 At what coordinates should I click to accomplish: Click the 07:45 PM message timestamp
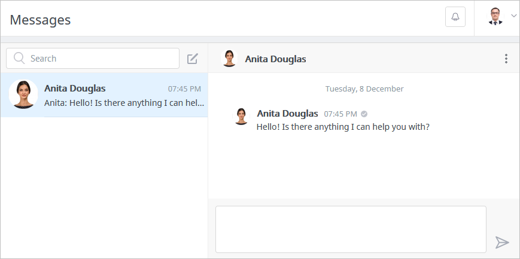340,114
